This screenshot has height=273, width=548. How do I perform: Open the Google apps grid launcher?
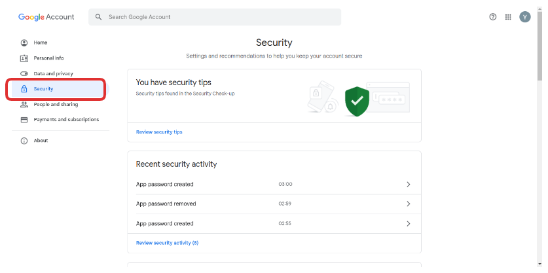(508, 17)
